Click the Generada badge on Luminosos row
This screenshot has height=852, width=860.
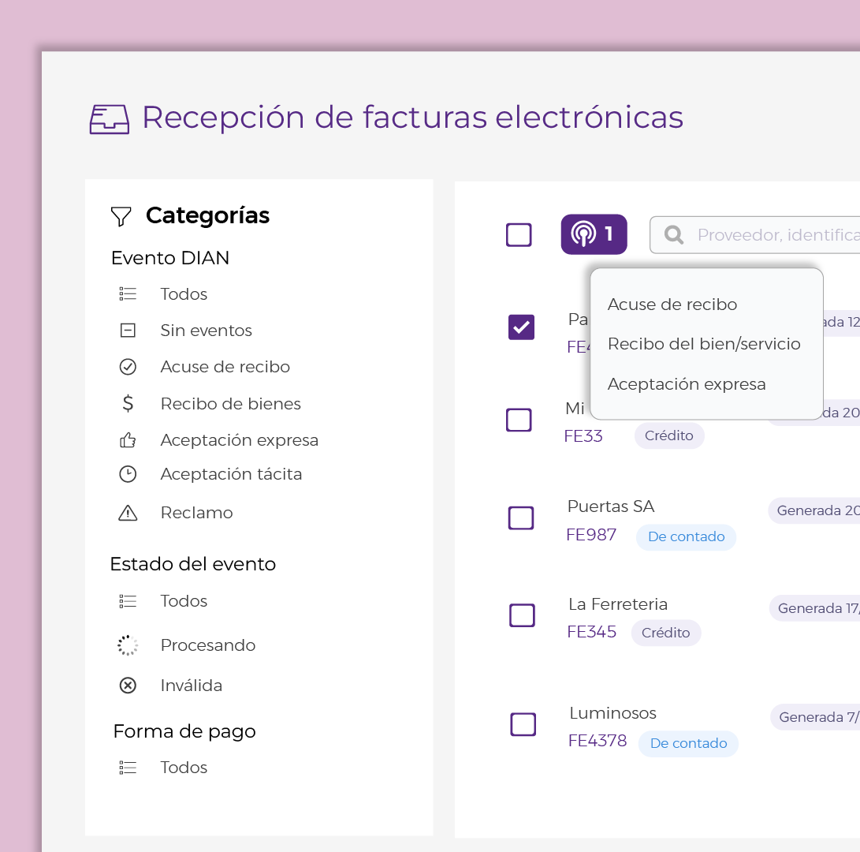tap(815, 718)
